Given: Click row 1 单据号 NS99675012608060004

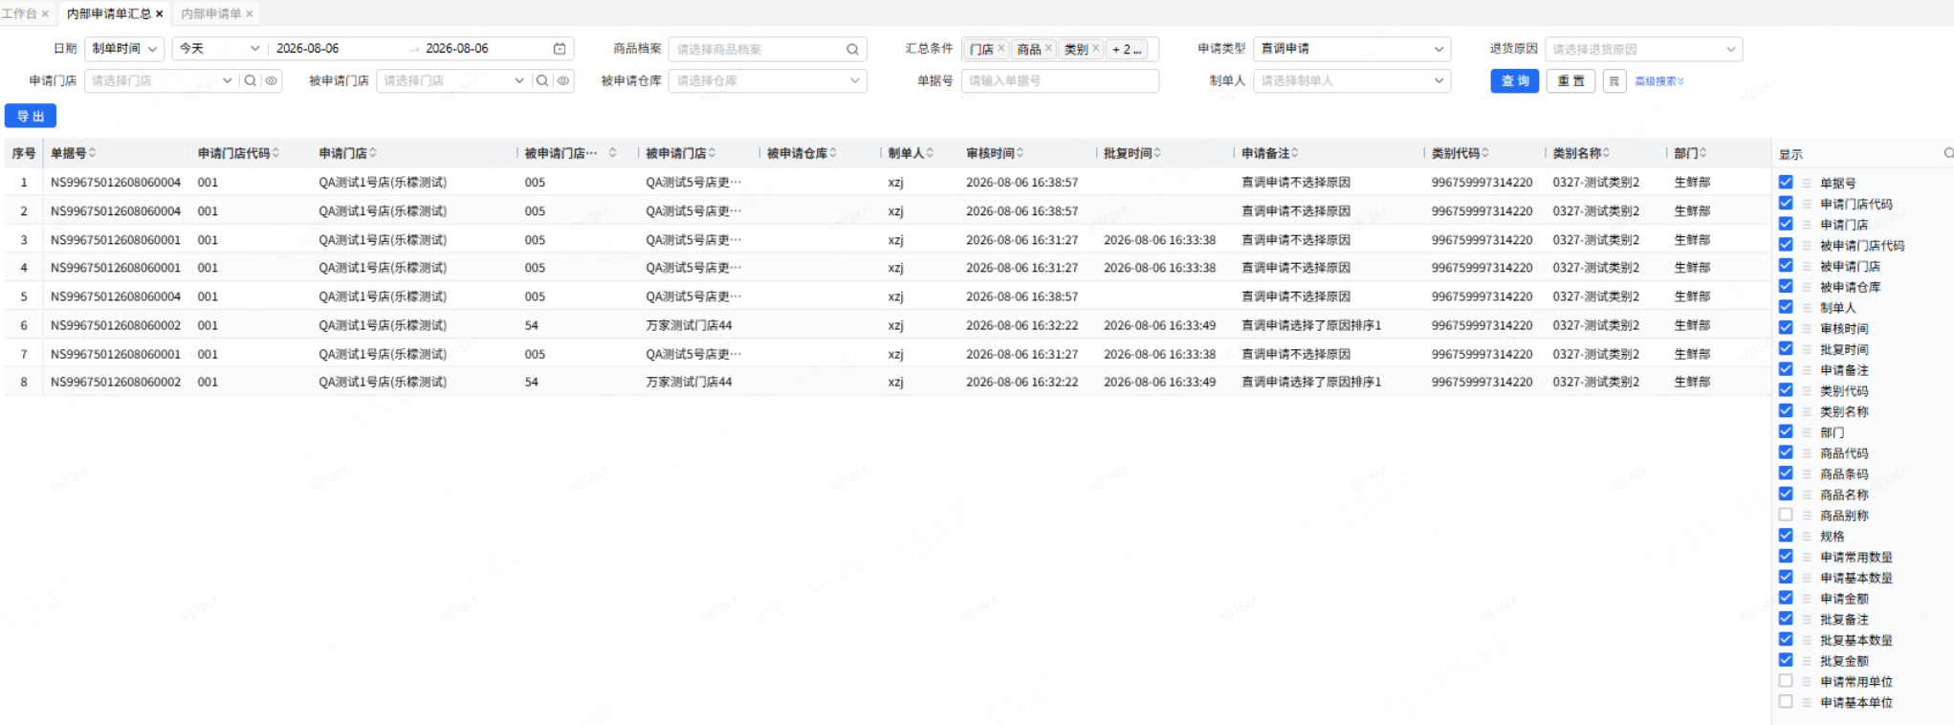Looking at the screenshot, I should (116, 182).
